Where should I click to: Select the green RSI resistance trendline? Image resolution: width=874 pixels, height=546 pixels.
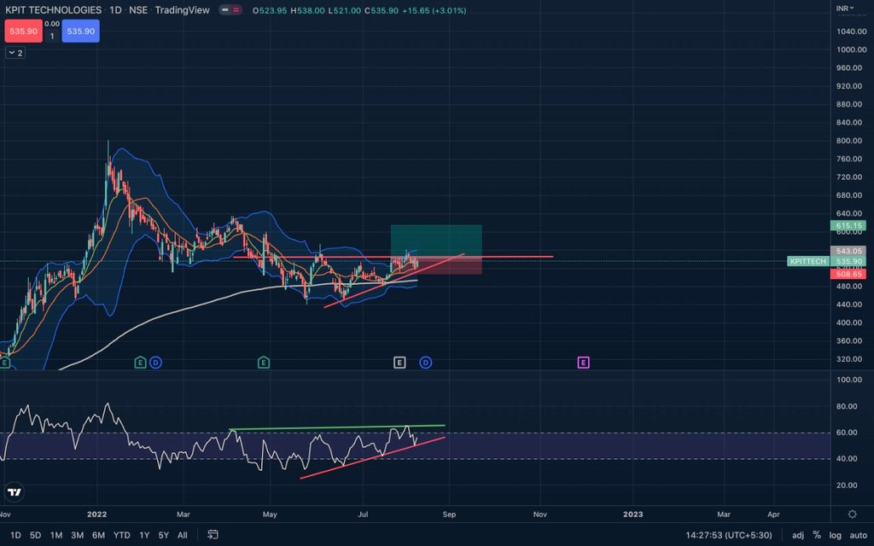[336, 428]
